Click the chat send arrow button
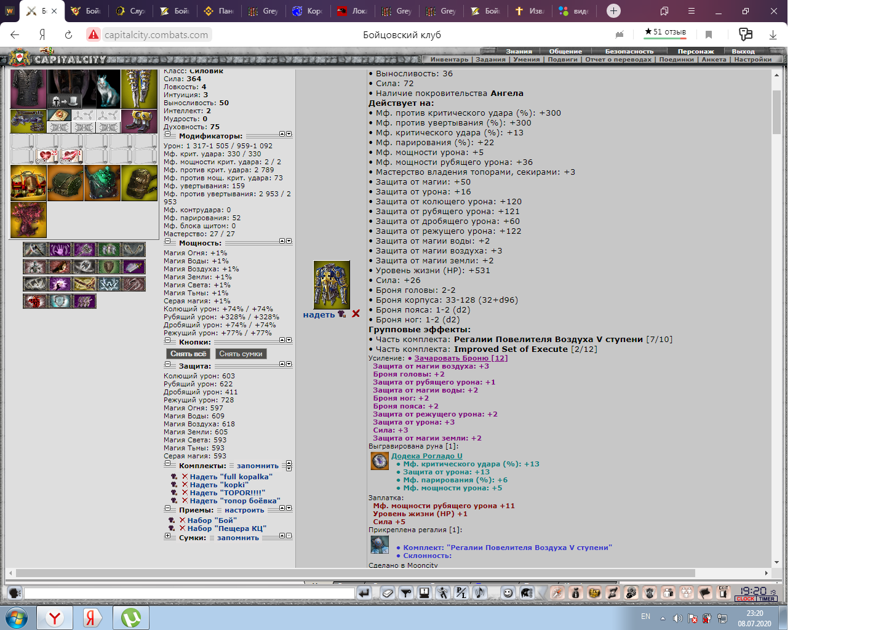Viewport: 881px width, 630px height. tap(364, 592)
